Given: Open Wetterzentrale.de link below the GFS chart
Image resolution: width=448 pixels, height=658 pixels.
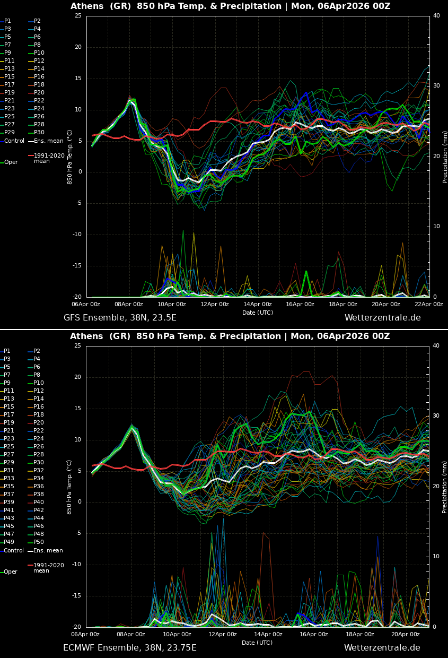Looking at the screenshot, I should [382, 318].
